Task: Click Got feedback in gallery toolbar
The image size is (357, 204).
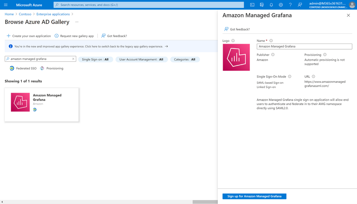Action: (x=114, y=36)
